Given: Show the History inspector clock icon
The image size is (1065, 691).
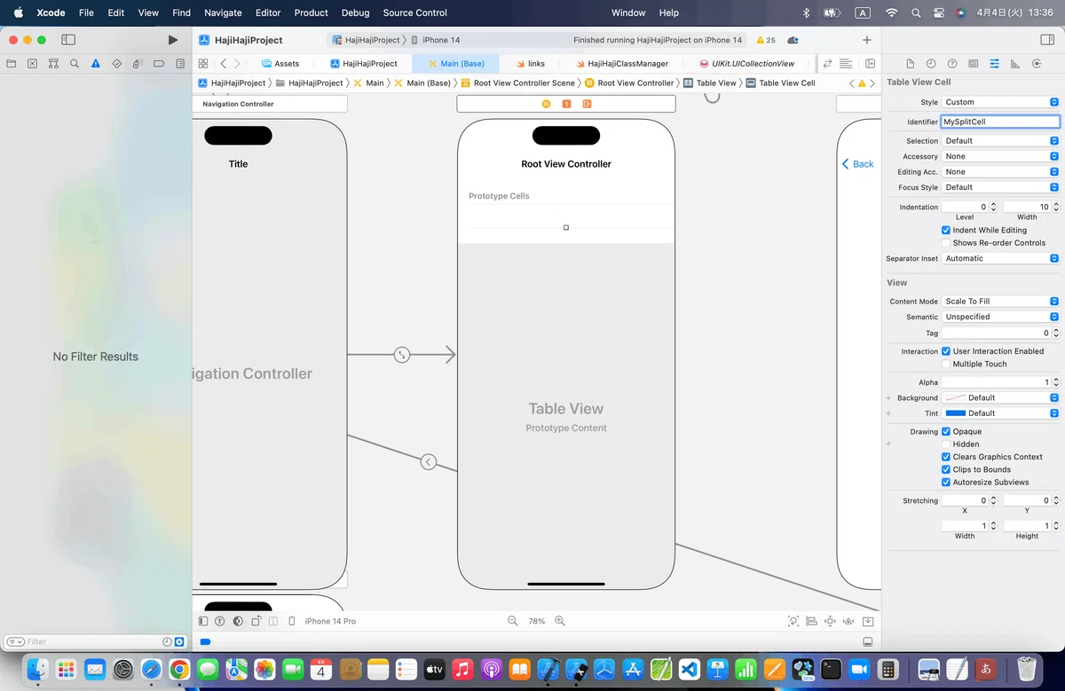Looking at the screenshot, I should point(931,64).
